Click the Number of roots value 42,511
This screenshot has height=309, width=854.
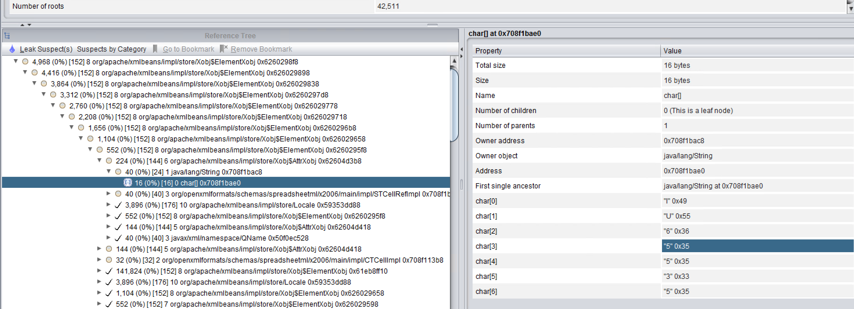pyautogui.click(x=388, y=6)
